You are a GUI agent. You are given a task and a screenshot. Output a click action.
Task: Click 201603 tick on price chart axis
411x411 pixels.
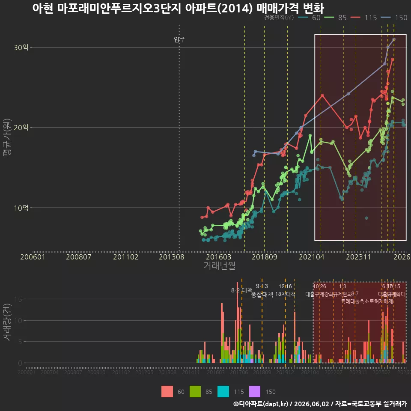(x=219, y=257)
